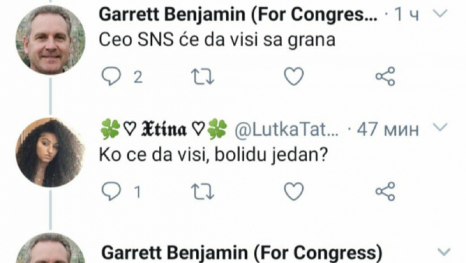Retweet the 'Ko ce da visi' tweet
The image size is (466, 263).
[203, 191]
